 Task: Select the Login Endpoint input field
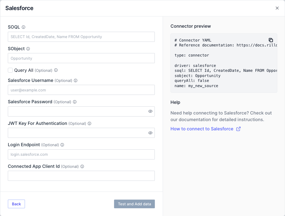click(x=81, y=154)
